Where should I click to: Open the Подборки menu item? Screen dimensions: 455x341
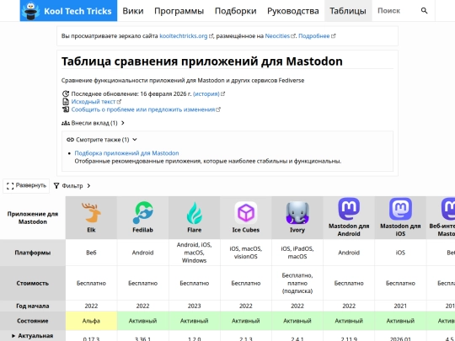[235, 11]
